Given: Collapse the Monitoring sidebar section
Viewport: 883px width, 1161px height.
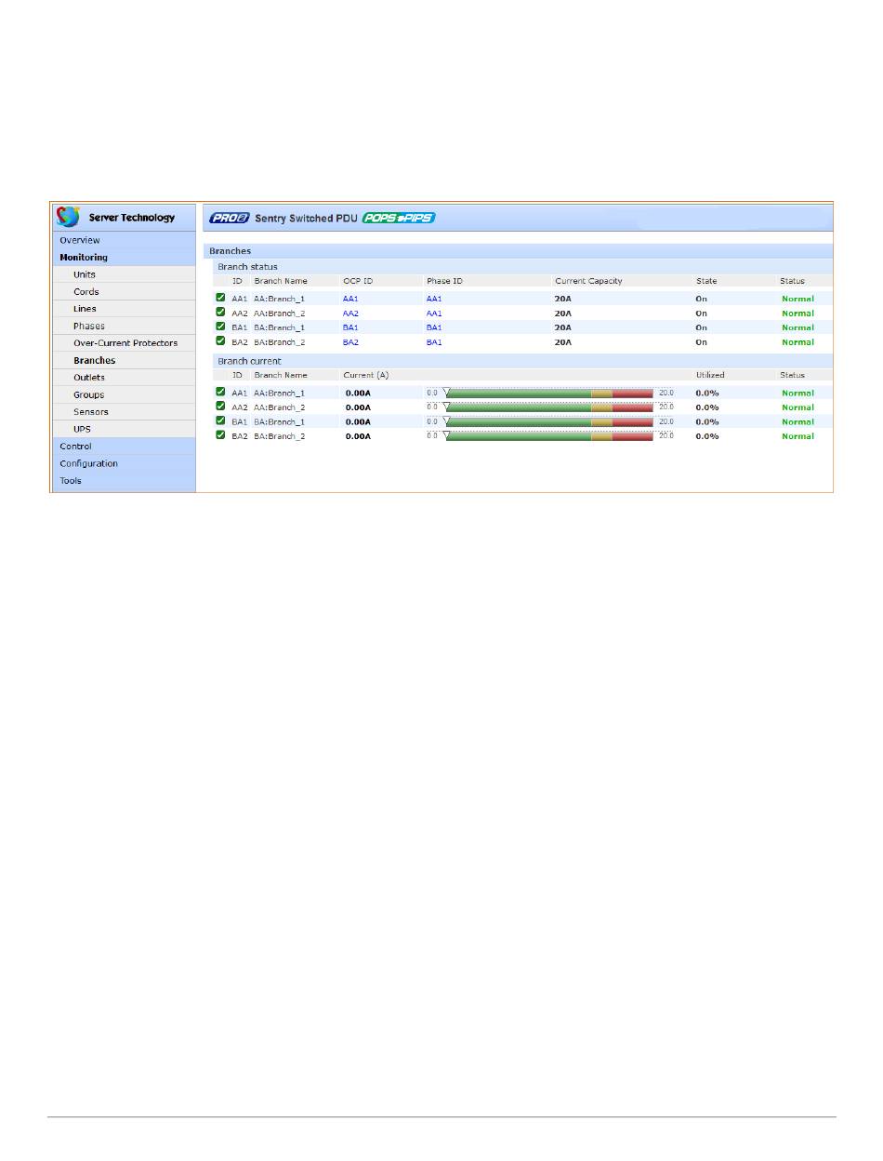Looking at the screenshot, I should [84, 258].
